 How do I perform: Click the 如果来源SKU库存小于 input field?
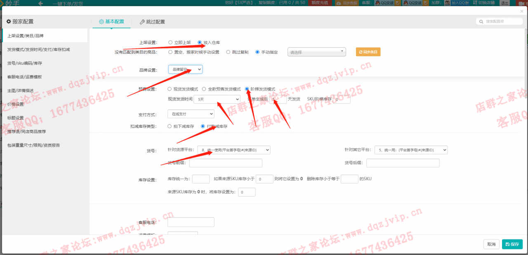coord(264,179)
